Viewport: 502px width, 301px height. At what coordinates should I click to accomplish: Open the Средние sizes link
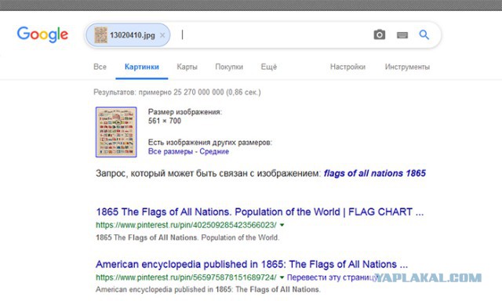tap(214, 151)
